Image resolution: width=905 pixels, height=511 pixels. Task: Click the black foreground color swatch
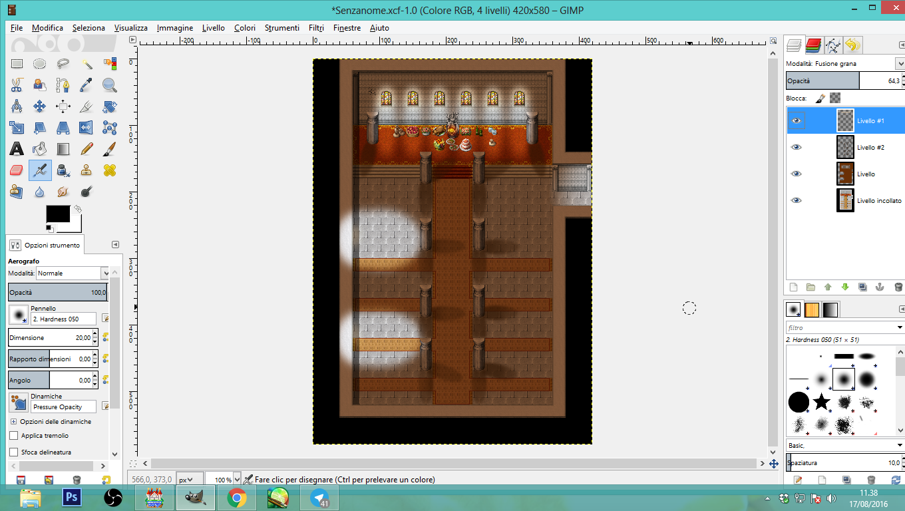pyautogui.click(x=58, y=214)
